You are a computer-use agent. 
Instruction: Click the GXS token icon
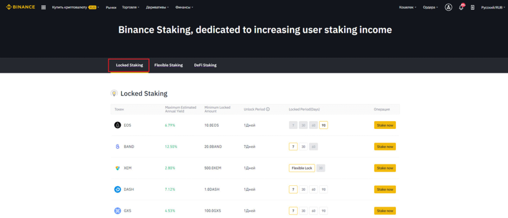pos(118,211)
